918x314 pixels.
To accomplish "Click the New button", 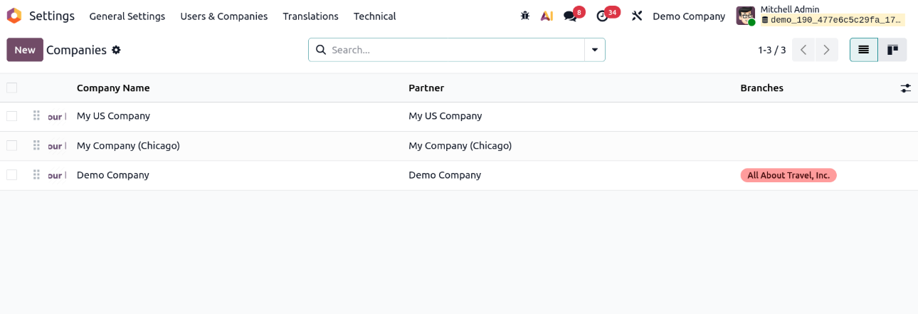I will 25,50.
